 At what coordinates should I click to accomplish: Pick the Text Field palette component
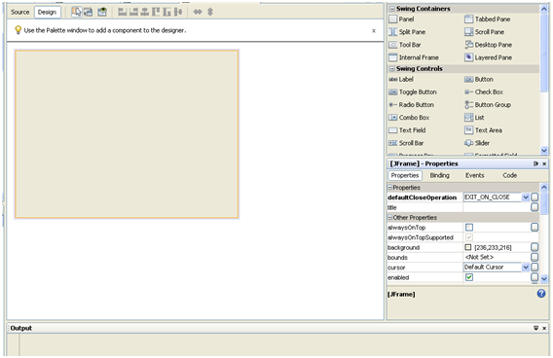click(407, 130)
